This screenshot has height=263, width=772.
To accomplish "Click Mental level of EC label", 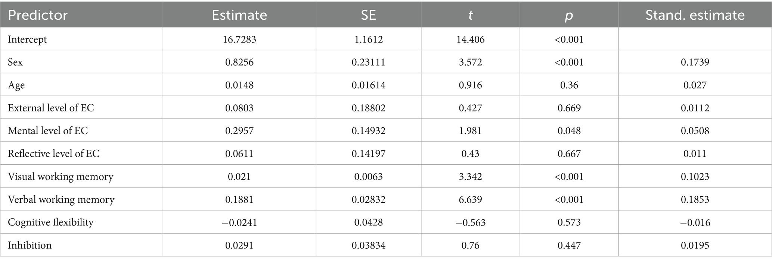I will pyautogui.click(x=48, y=130).
